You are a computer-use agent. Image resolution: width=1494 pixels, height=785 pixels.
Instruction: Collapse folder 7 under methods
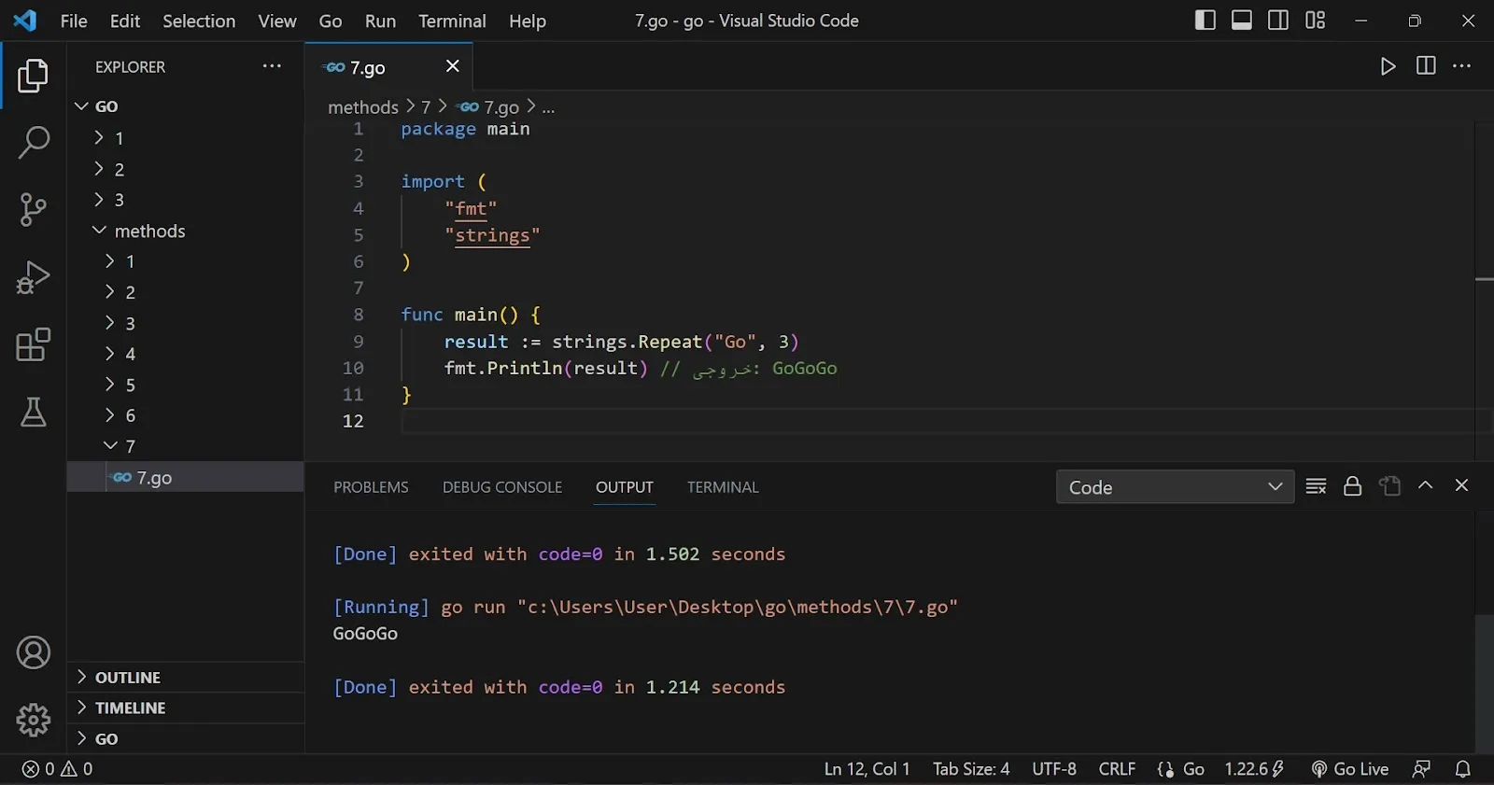click(185, 446)
